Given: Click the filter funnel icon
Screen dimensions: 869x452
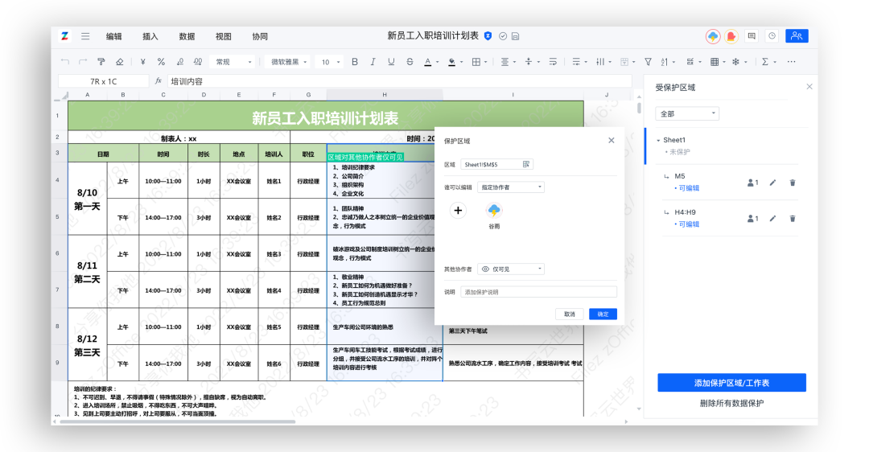Looking at the screenshot, I should point(648,61).
